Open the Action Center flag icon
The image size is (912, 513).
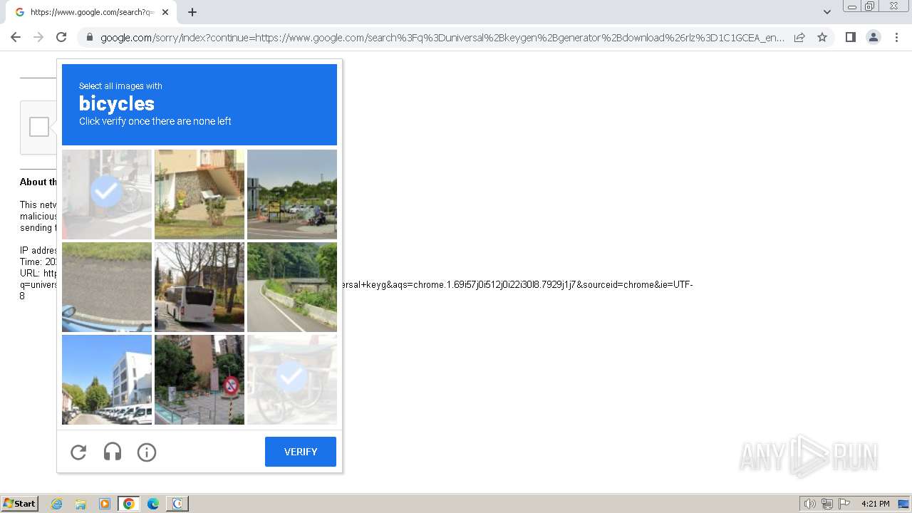[844, 504]
